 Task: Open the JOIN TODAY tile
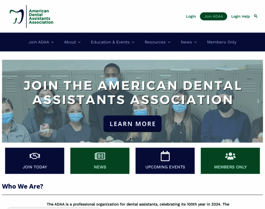tap(35, 161)
